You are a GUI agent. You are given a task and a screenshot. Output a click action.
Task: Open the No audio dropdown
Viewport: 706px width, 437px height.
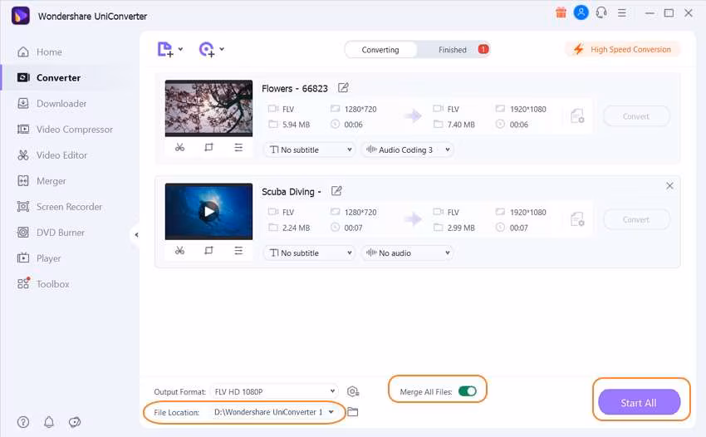(x=407, y=253)
